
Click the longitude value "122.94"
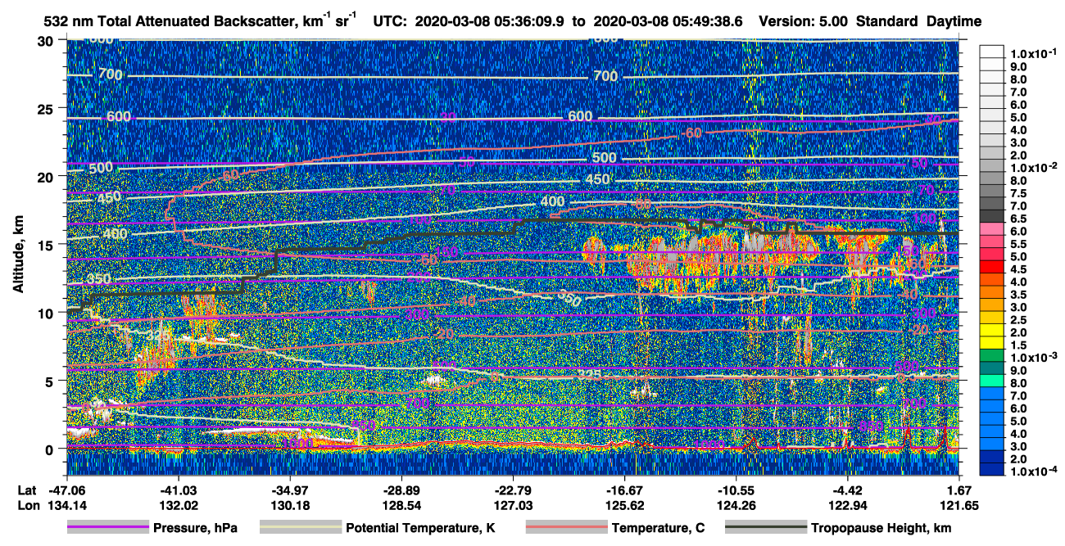point(847,506)
